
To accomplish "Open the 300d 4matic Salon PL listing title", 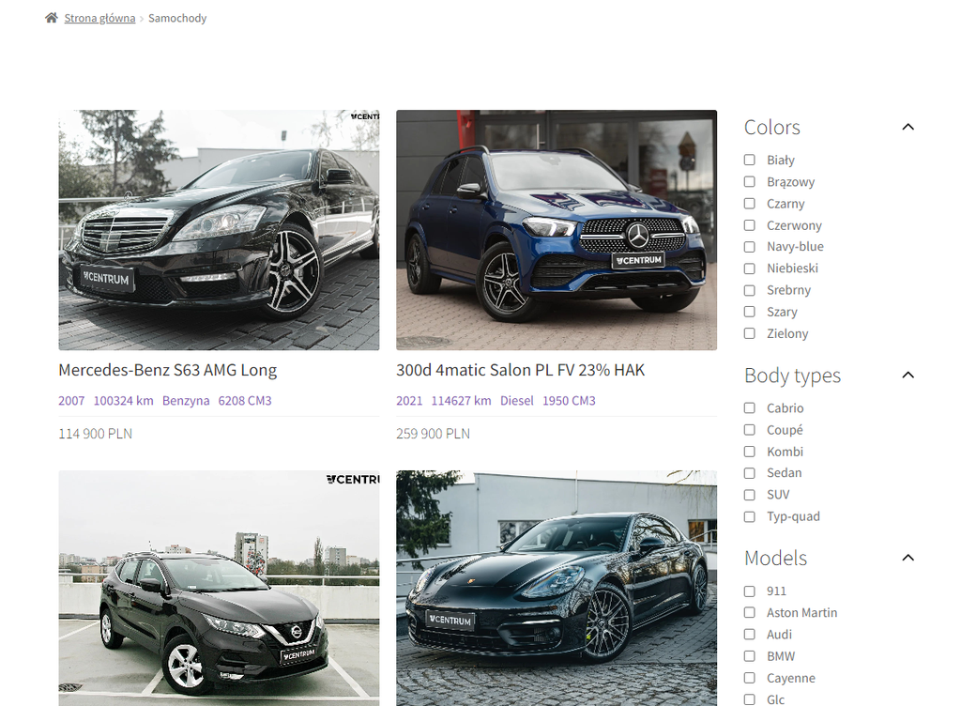I will pos(520,370).
